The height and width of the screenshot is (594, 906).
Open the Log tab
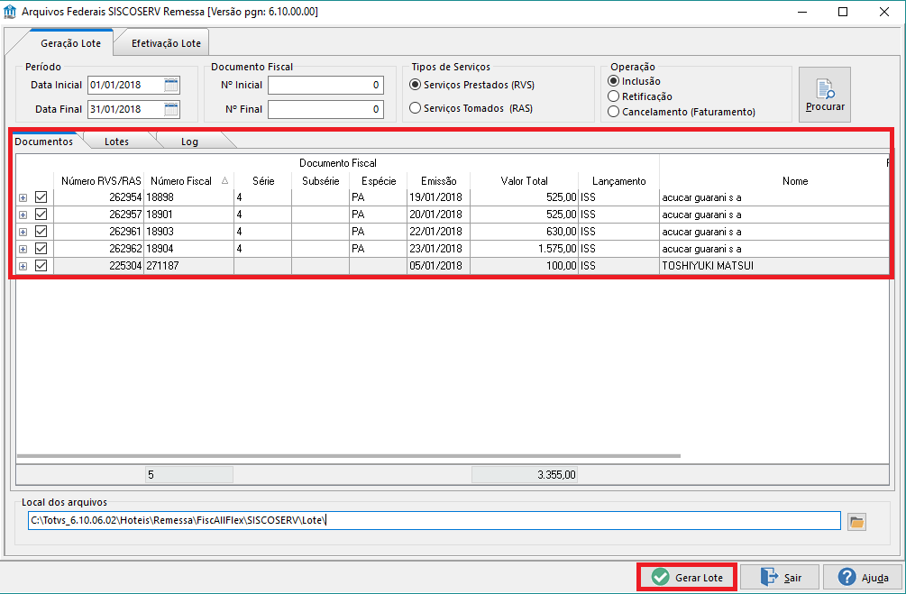pos(189,142)
